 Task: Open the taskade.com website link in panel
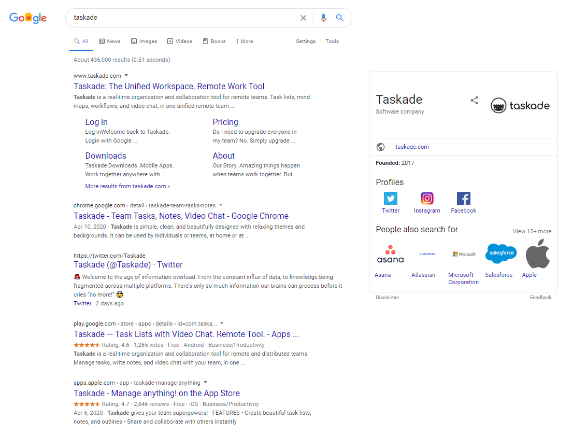pyautogui.click(x=412, y=147)
